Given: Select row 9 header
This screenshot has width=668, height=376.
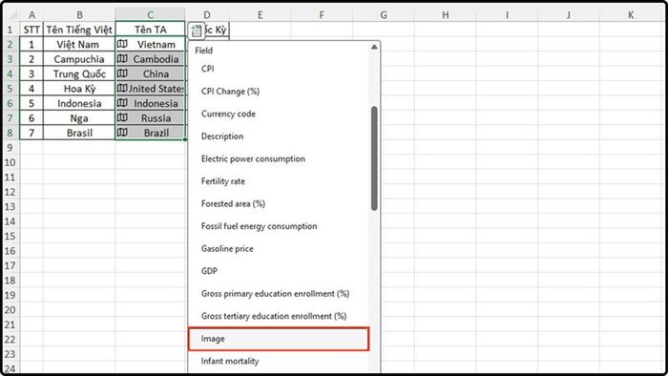Looking at the screenshot, I should (x=10, y=148).
